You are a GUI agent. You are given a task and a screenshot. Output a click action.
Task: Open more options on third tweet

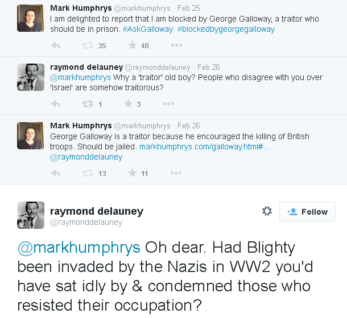point(176,173)
